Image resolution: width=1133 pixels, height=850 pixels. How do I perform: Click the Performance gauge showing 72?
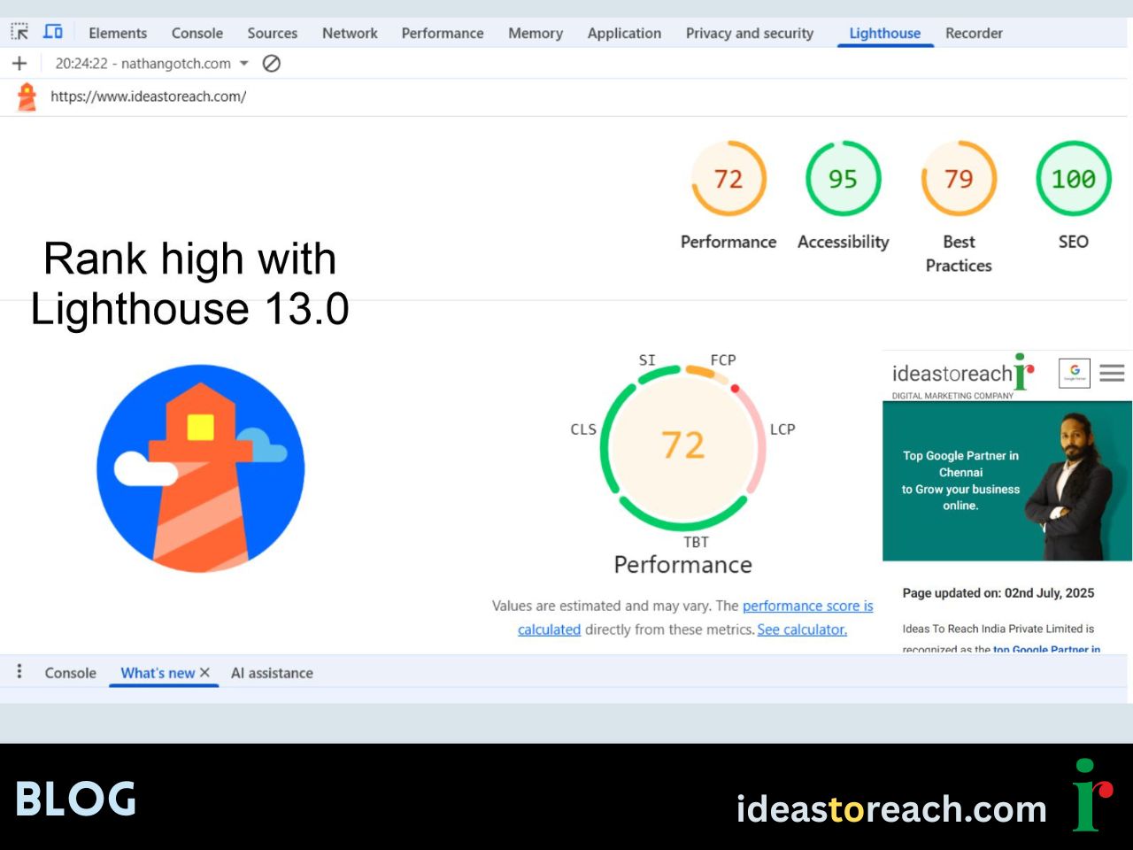point(728,178)
